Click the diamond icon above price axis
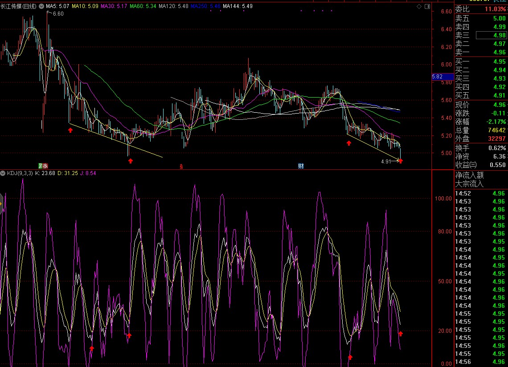 tap(419, 7)
